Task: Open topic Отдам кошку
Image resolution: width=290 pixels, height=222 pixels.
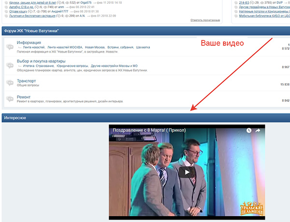Action: point(18,12)
